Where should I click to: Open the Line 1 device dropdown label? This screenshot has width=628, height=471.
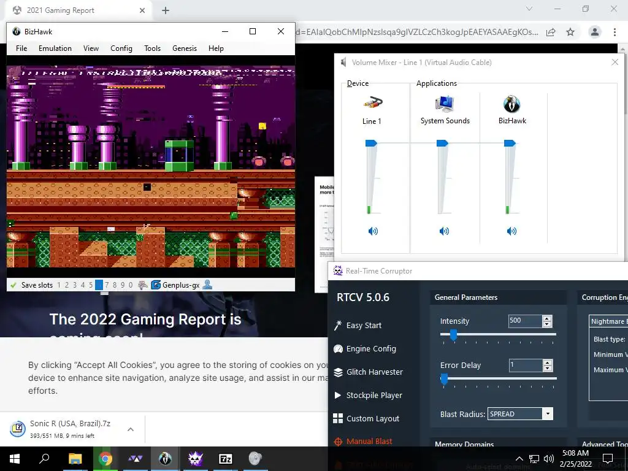point(372,121)
